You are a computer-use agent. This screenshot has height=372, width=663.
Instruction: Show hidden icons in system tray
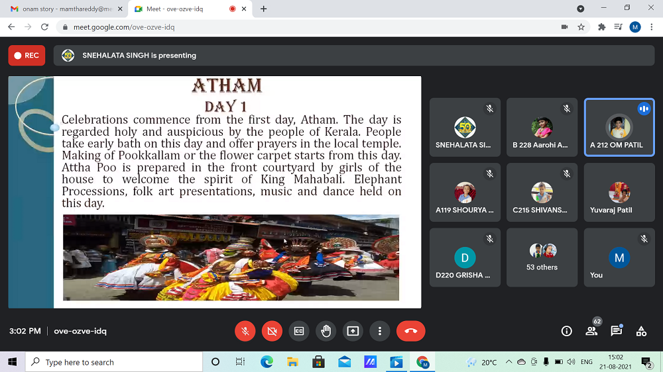(509, 362)
